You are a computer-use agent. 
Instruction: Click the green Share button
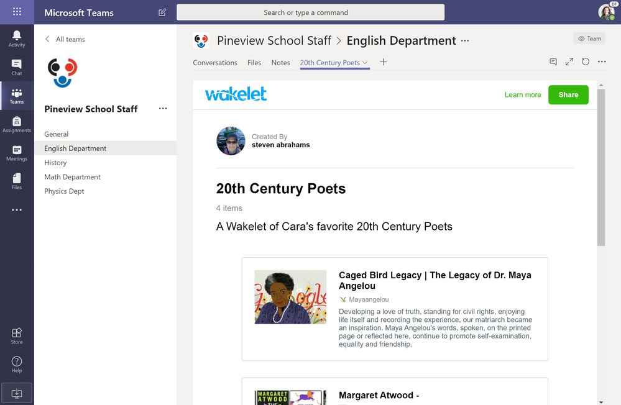(568, 95)
